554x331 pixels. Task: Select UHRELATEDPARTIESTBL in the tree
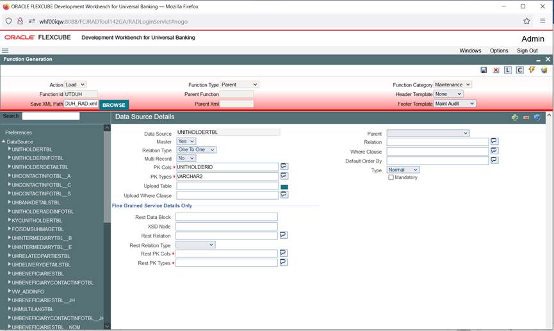pos(40,255)
